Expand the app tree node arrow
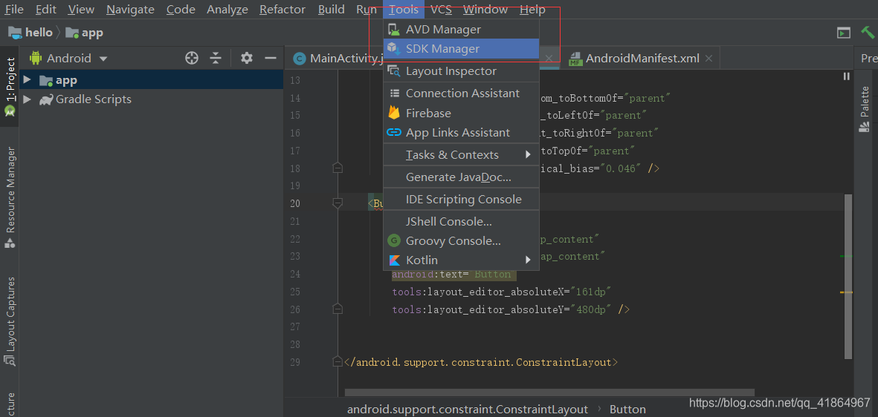878x417 pixels. click(27, 80)
